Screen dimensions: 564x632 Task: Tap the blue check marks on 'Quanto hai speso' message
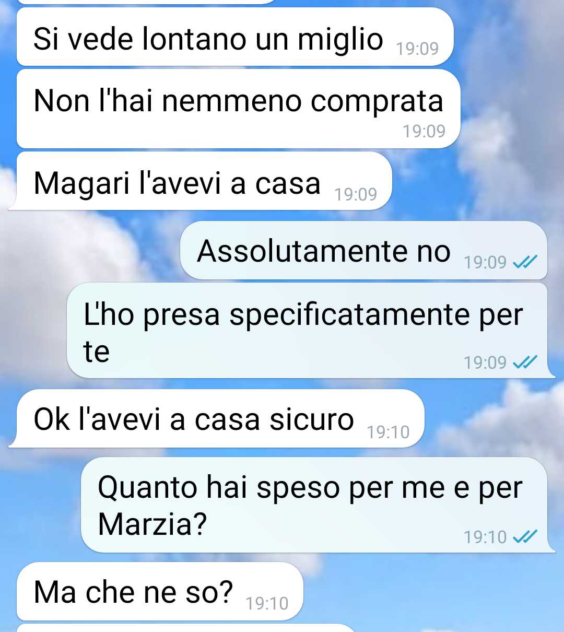click(525, 536)
